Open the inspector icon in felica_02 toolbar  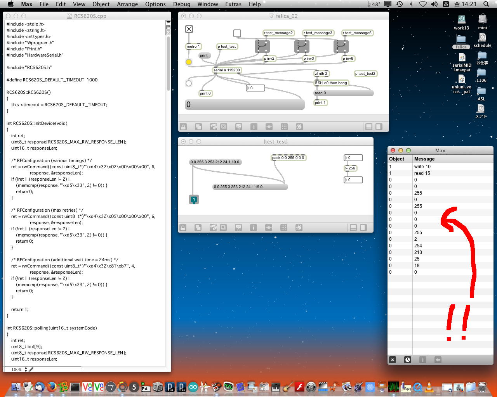[x=254, y=127]
